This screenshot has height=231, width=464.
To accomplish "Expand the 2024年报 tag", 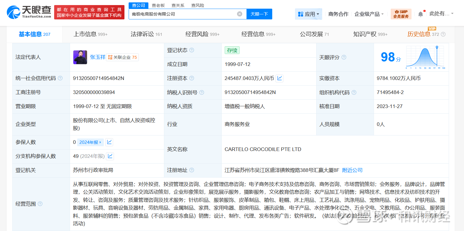I will (90, 142).
